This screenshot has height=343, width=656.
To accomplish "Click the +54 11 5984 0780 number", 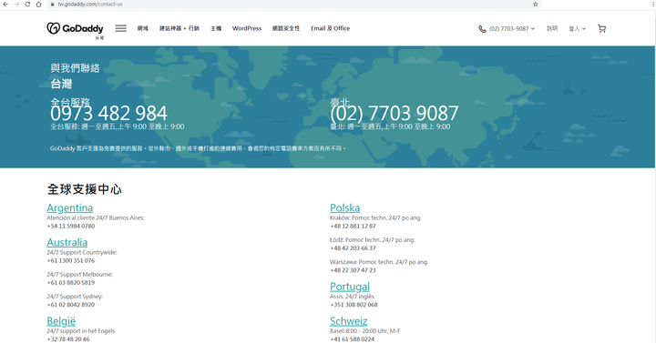I will click(x=71, y=226).
